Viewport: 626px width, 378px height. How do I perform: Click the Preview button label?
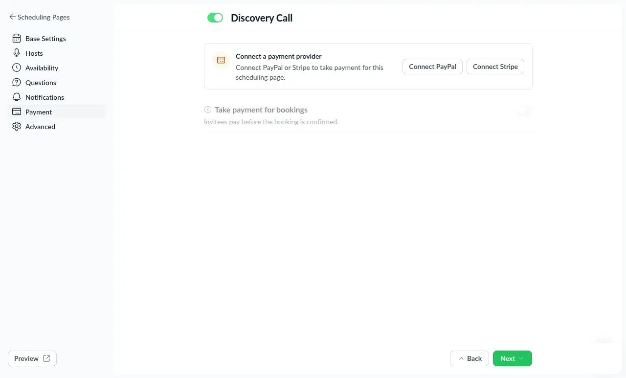(x=26, y=358)
